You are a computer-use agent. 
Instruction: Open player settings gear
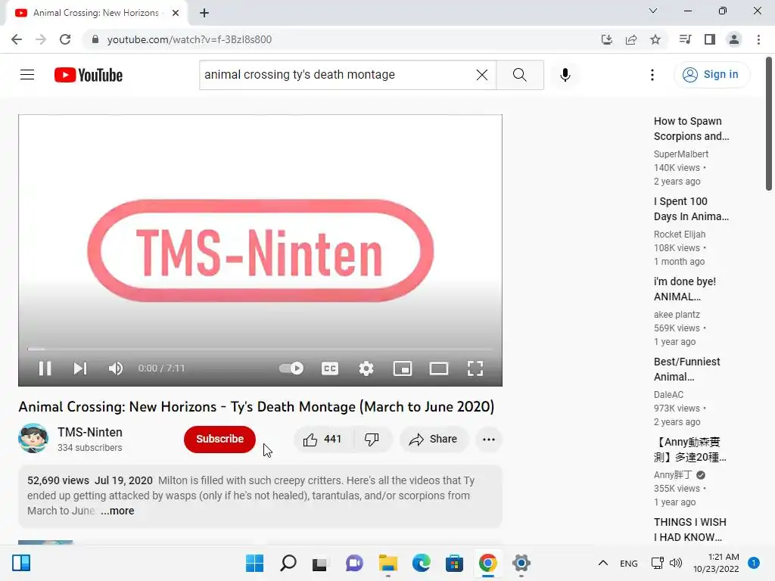tap(366, 368)
